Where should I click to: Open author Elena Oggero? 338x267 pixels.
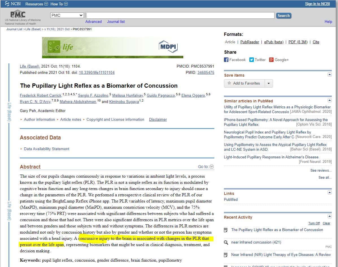tap(193, 95)
